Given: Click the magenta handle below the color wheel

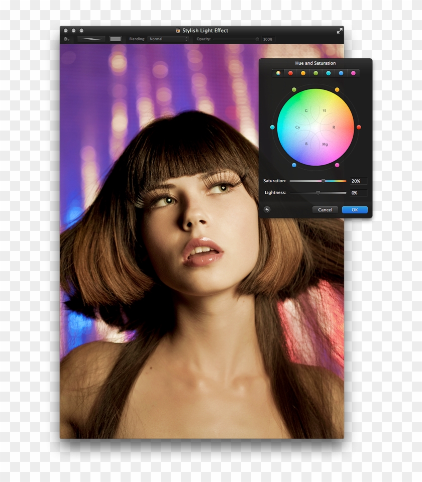Looking at the screenshot, I should click(338, 165).
